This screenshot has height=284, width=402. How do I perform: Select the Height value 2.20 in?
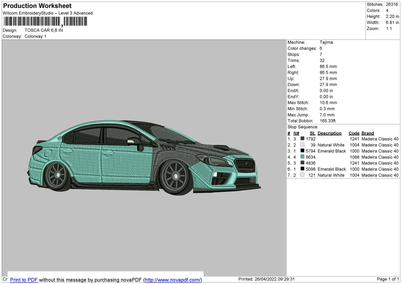click(392, 16)
